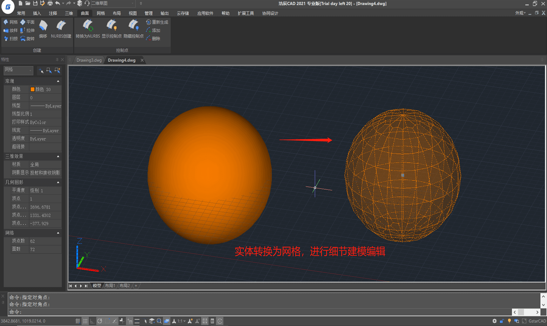Open the 二维草图 workspace dropdown
The image size is (547, 326).
[x=113, y=3]
